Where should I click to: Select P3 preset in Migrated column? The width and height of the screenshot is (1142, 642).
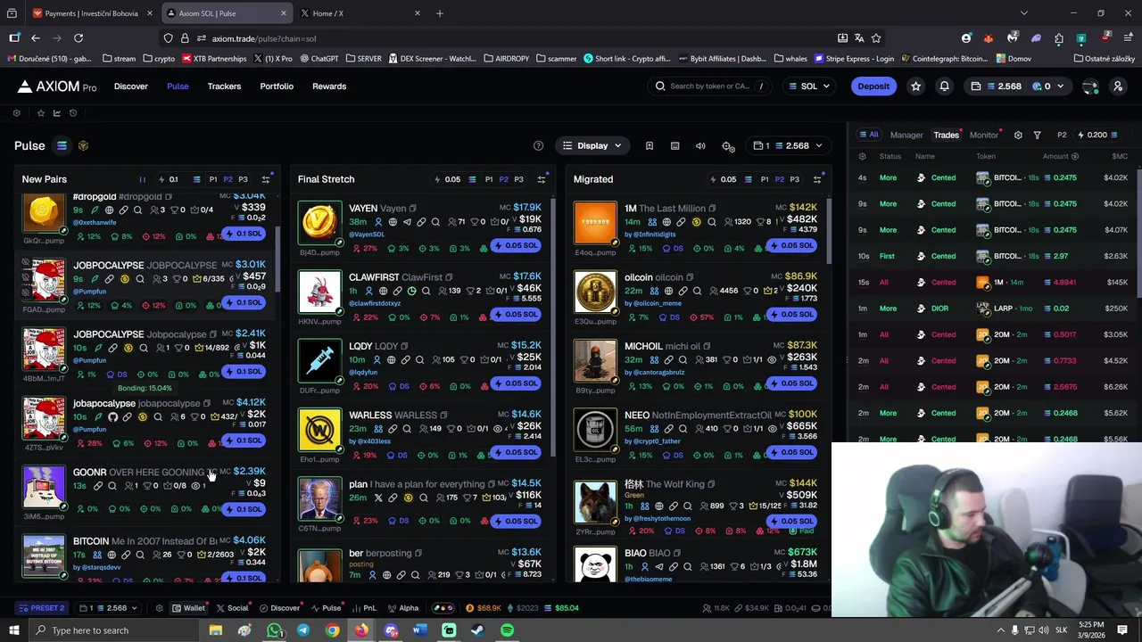pyautogui.click(x=794, y=179)
